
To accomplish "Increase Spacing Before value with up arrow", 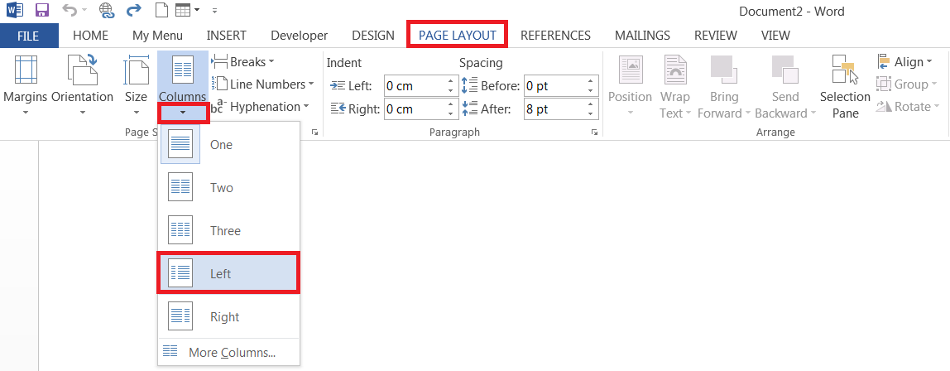I will tap(592, 81).
